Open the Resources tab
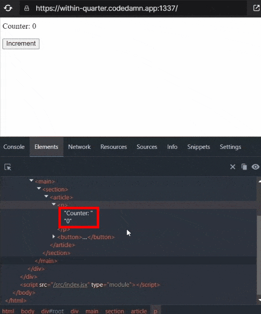 click(114, 147)
